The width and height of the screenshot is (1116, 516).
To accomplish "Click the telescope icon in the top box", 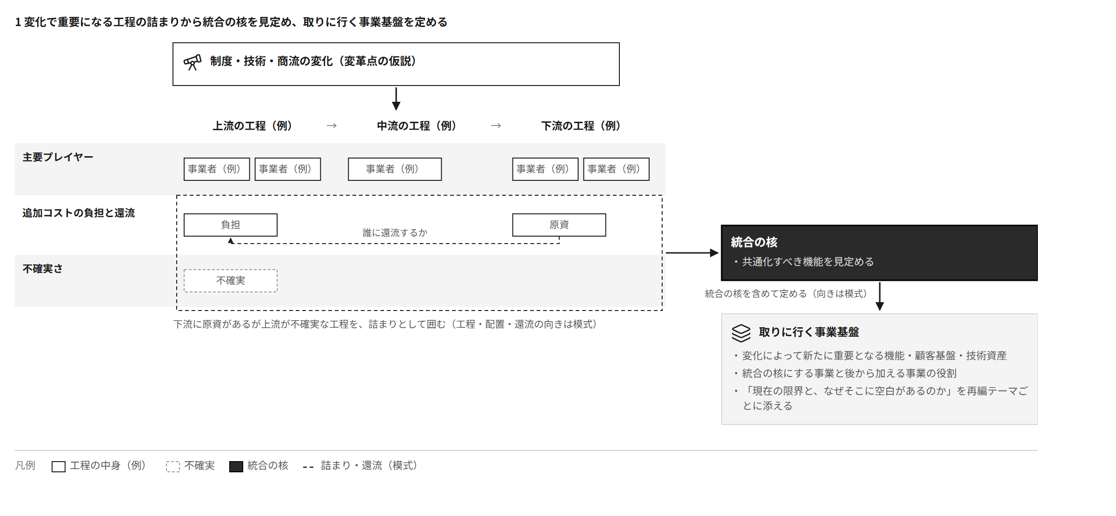I will (x=193, y=62).
